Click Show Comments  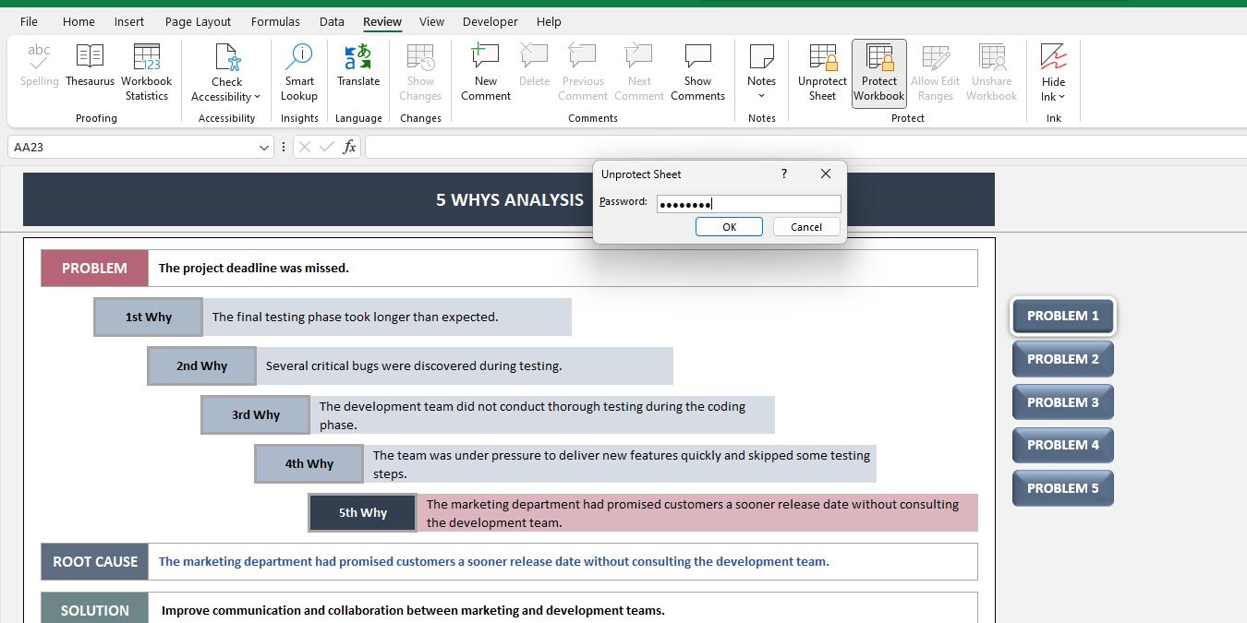point(698,72)
